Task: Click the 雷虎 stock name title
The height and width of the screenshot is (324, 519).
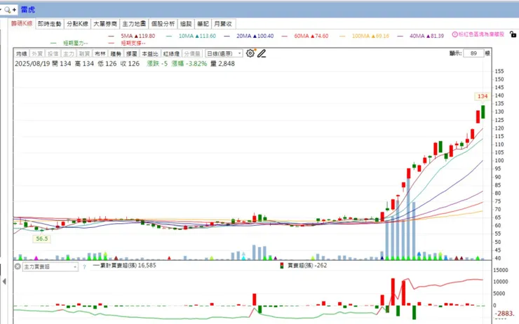Action: (28, 10)
